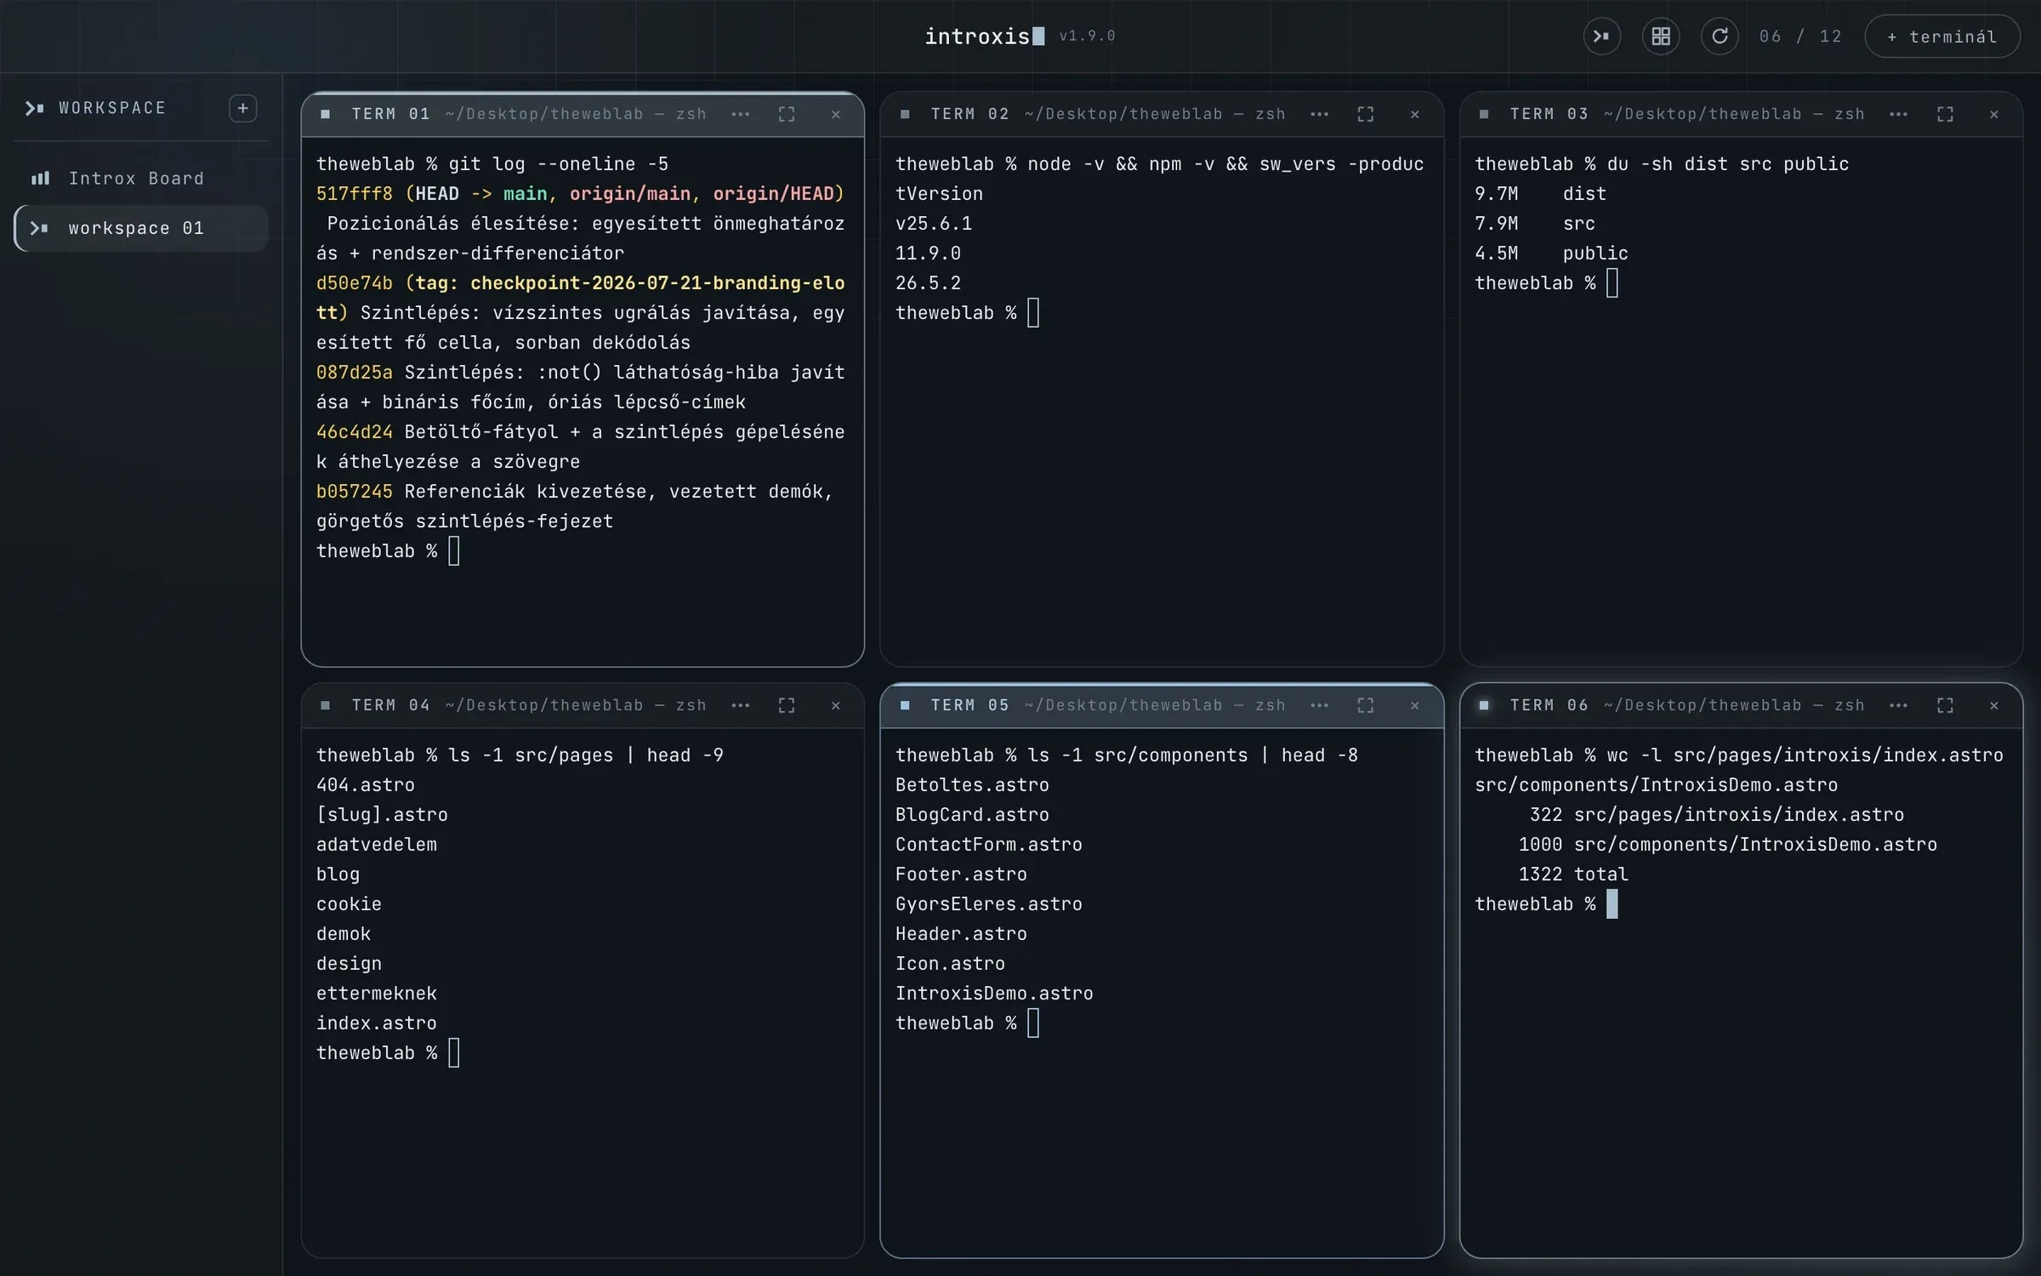Viewport: 2041px width, 1276px height.
Task: Select the TERM 01 title label
Action: (391, 114)
